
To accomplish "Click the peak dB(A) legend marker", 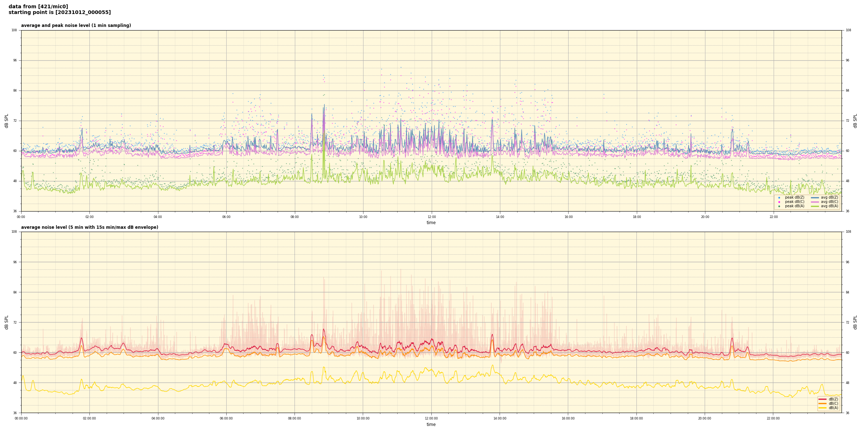I will 779,206.
